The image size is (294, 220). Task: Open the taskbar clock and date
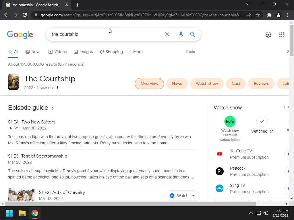pos(281,213)
